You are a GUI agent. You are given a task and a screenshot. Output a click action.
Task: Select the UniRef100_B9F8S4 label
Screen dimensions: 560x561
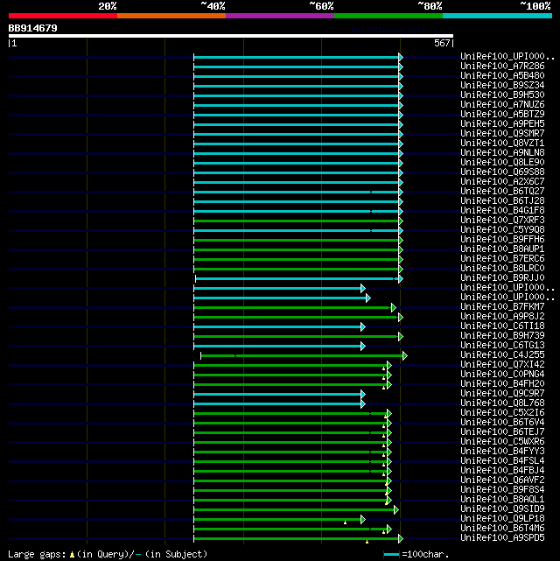(x=502, y=490)
